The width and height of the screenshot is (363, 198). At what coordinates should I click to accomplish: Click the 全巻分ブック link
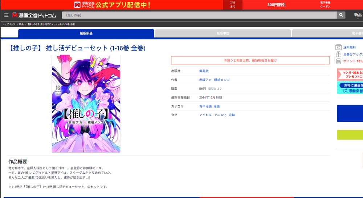click(353, 54)
